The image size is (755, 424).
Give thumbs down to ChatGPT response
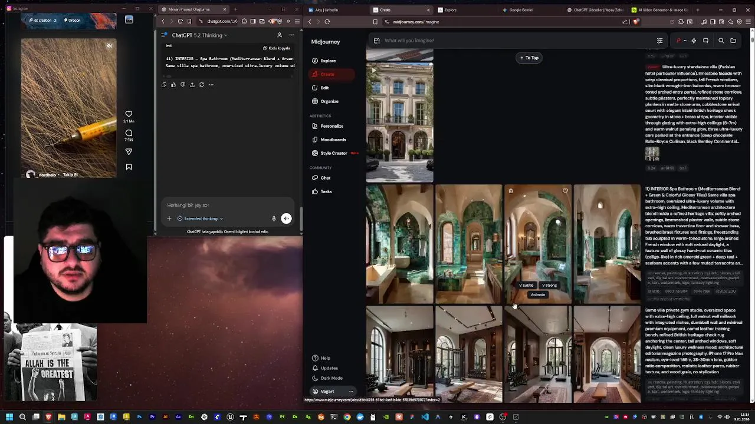point(183,85)
